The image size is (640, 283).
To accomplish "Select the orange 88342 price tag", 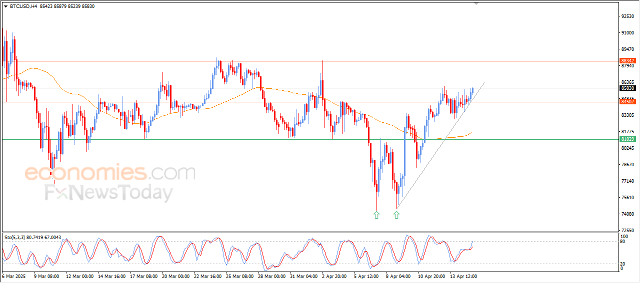I will tap(627, 60).
